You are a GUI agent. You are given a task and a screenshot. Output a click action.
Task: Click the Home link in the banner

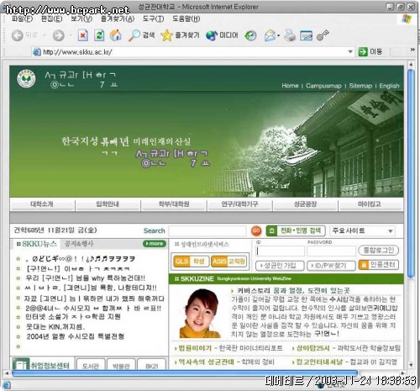point(290,86)
